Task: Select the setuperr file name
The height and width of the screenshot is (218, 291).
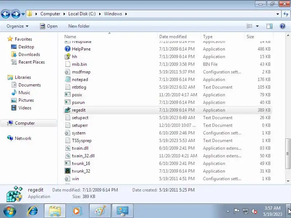Action: click(x=80, y=125)
